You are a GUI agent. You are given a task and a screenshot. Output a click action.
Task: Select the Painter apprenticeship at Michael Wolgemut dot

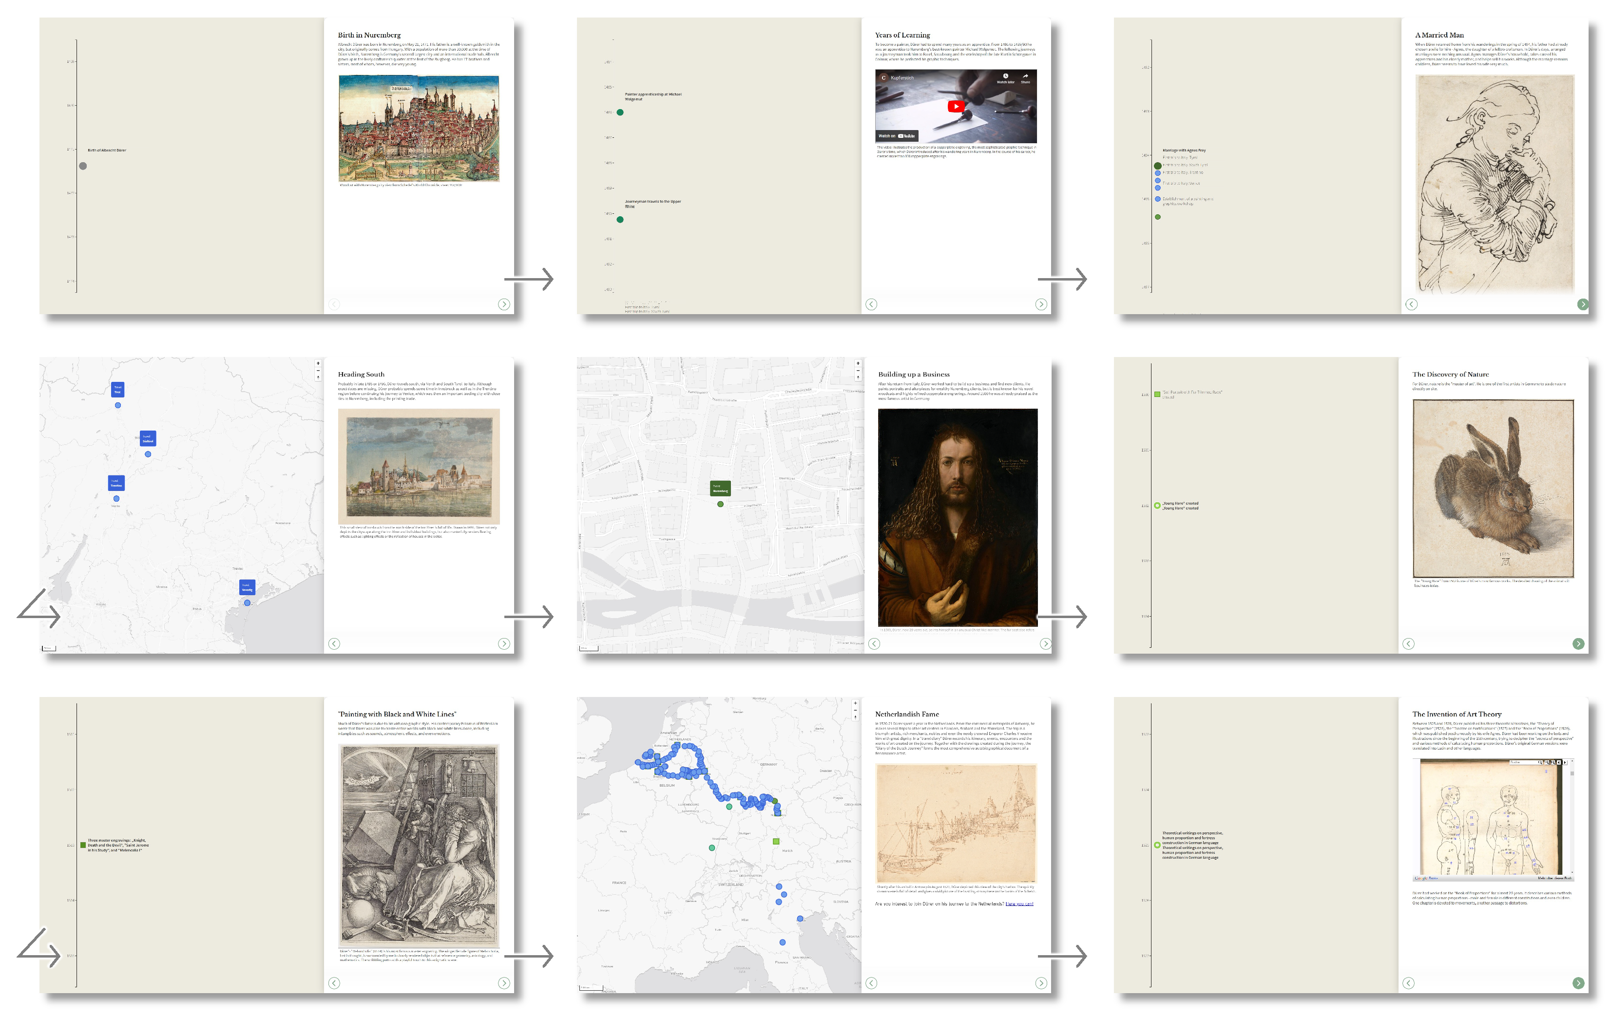[x=620, y=113]
